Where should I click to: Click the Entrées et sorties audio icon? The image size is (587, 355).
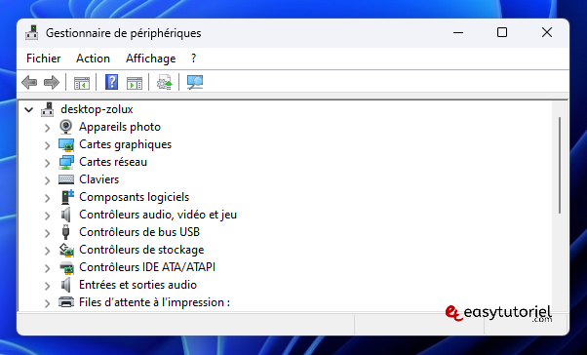point(66,285)
